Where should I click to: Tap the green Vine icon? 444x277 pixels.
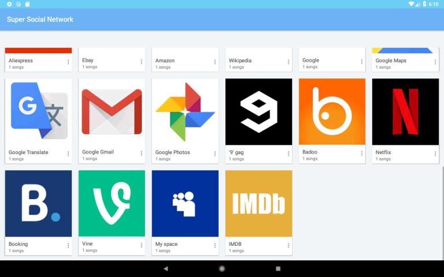tap(112, 204)
